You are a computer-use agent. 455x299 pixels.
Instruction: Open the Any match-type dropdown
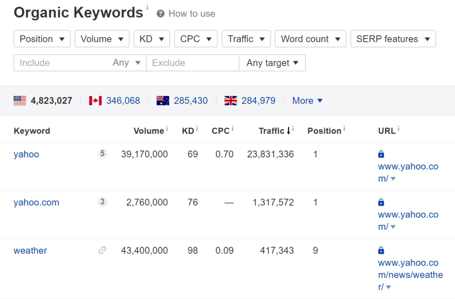point(127,63)
